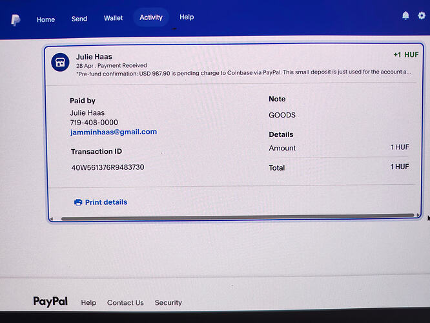The height and width of the screenshot is (323, 430).
Task: Click the Details heading
Action: [x=281, y=134]
